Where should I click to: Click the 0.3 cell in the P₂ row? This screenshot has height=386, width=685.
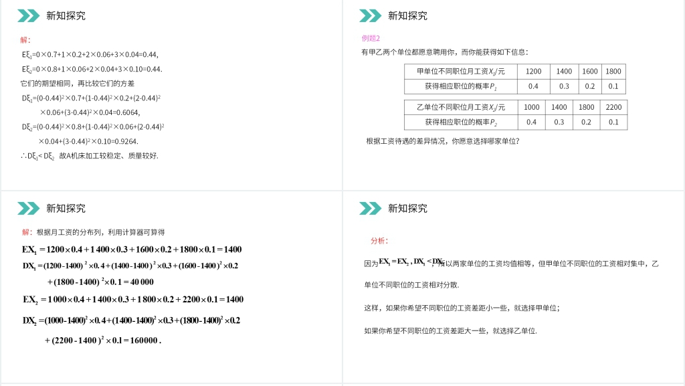coord(559,122)
